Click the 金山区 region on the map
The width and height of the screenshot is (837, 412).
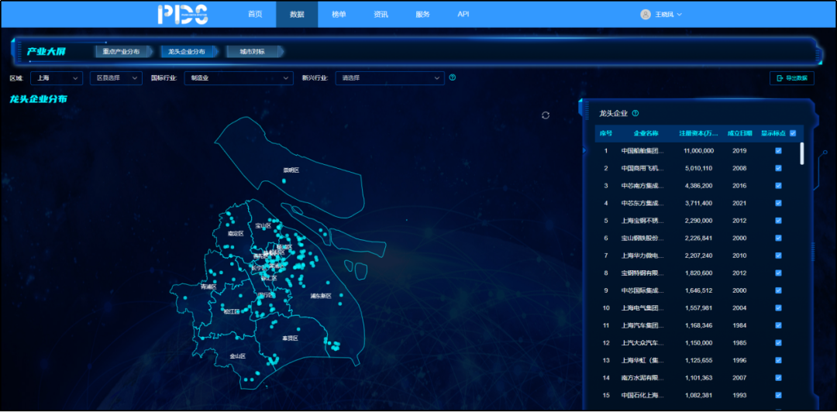[237, 356]
